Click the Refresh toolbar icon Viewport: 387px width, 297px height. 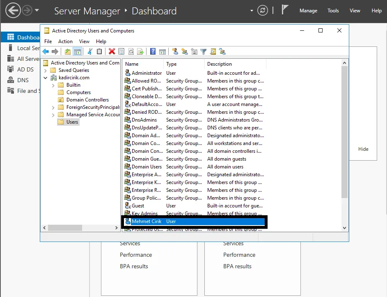(x=131, y=51)
